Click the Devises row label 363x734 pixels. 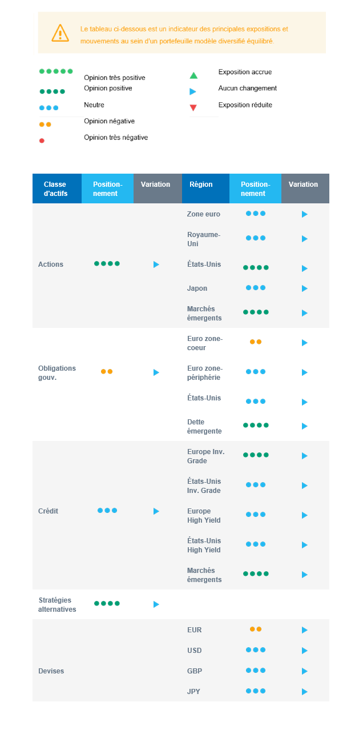[x=51, y=671]
